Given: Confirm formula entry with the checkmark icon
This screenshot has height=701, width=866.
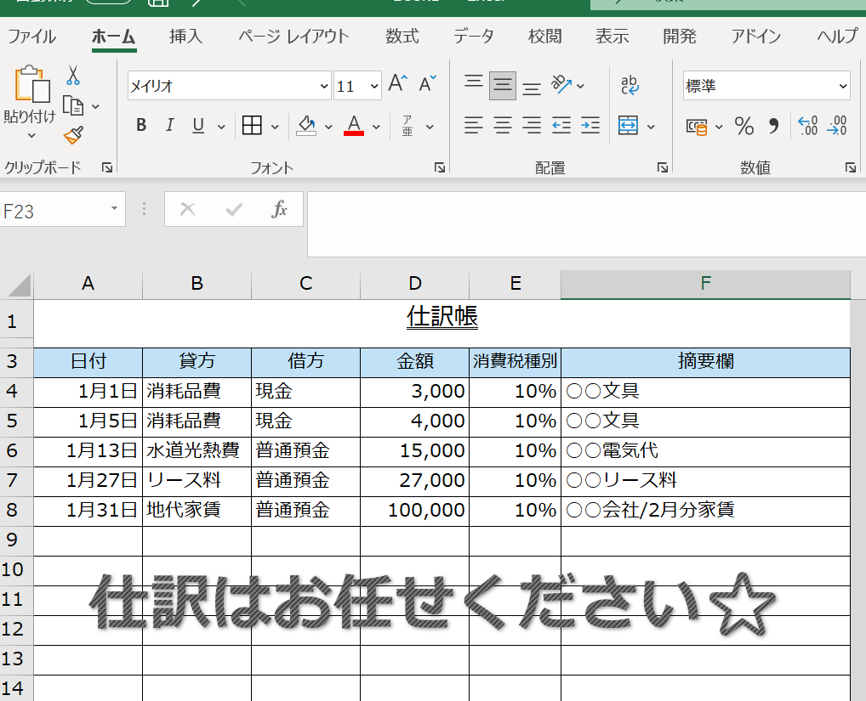Looking at the screenshot, I should [x=234, y=210].
